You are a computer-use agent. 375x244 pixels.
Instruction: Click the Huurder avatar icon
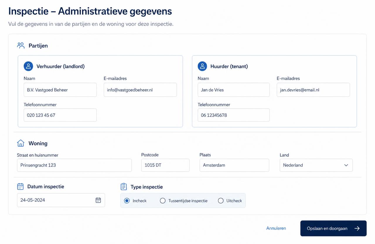tap(202, 66)
